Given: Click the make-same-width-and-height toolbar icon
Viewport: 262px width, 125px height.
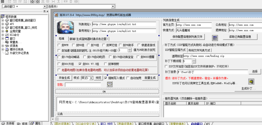Looking at the screenshot, I should [x=76, y=2].
